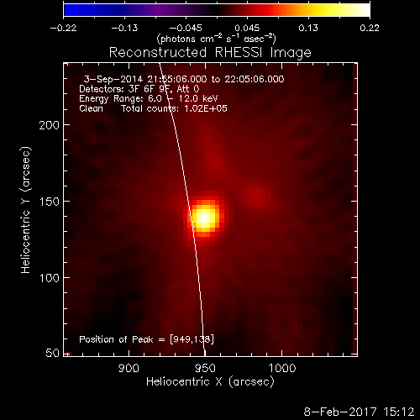
Task: Click the 'Position of Peak' text
Action: click(x=116, y=339)
